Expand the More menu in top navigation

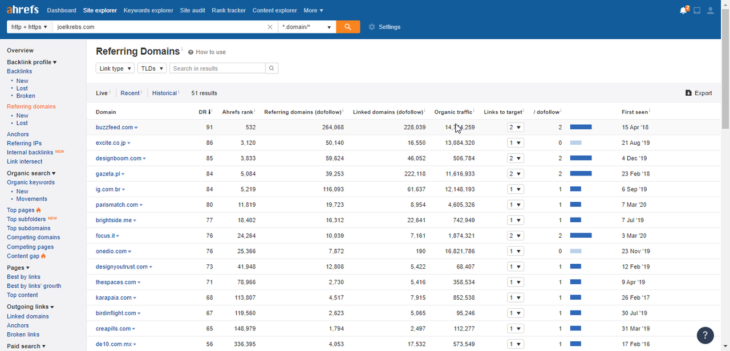pyautogui.click(x=313, y=10)
